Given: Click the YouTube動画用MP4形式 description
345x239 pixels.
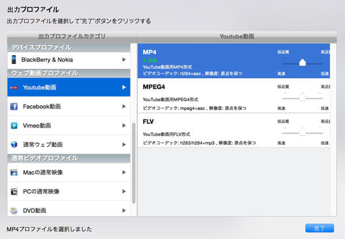Looking at the screenshot, I should [167, 67].
